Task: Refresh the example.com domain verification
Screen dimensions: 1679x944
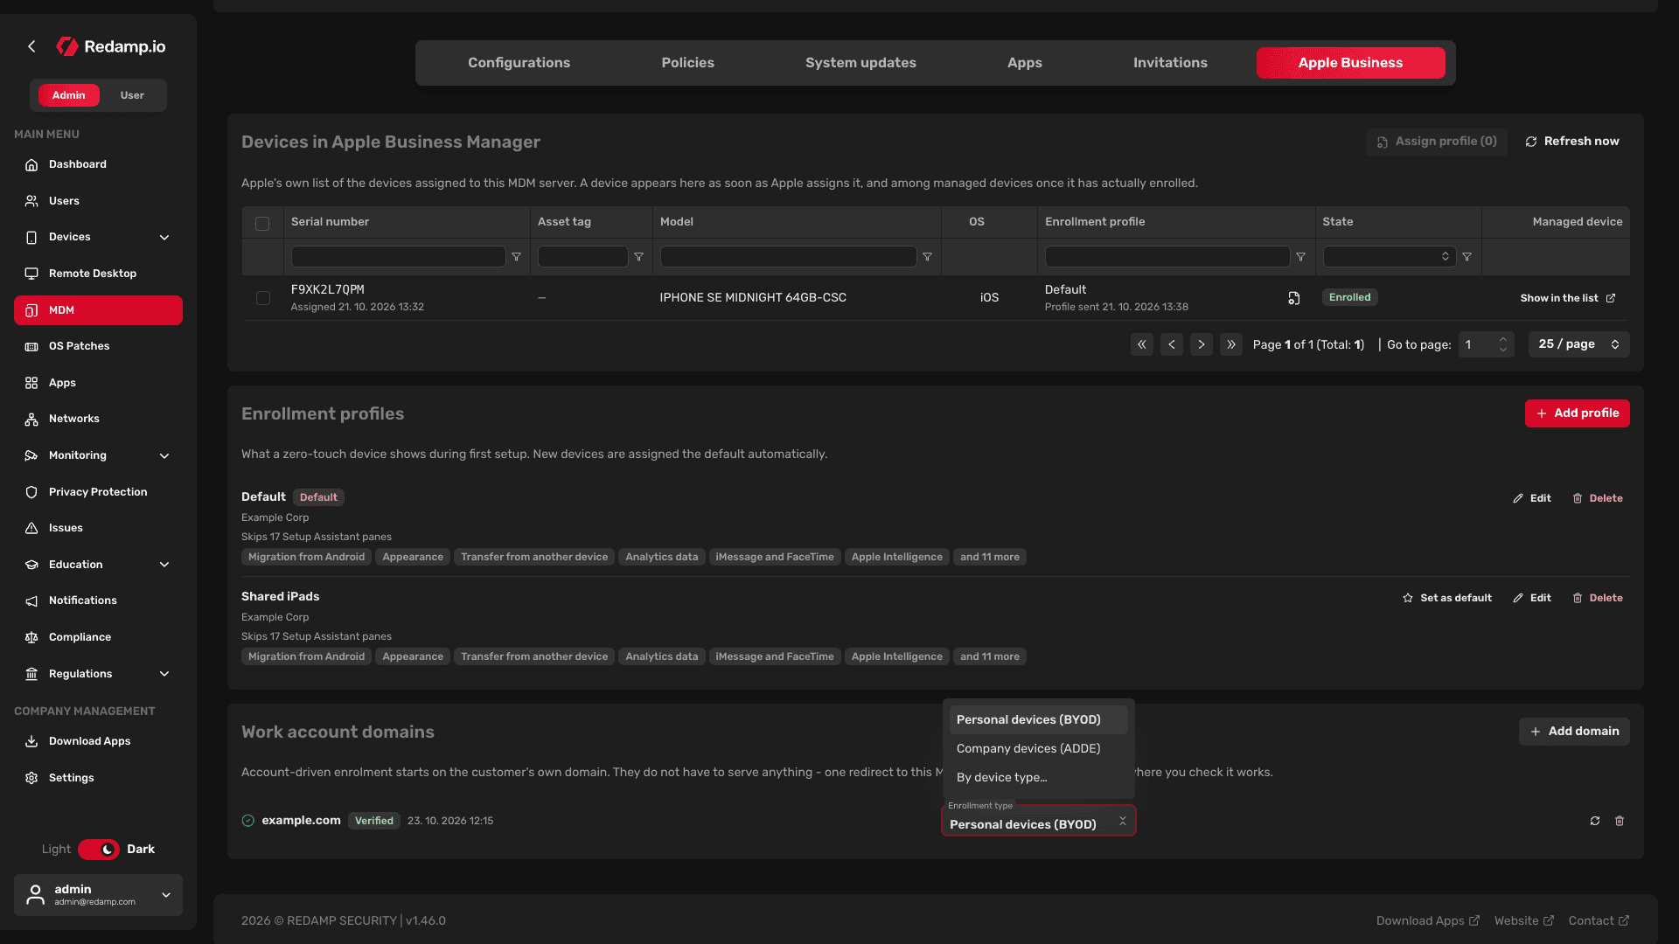Action: pos(1595,821)
